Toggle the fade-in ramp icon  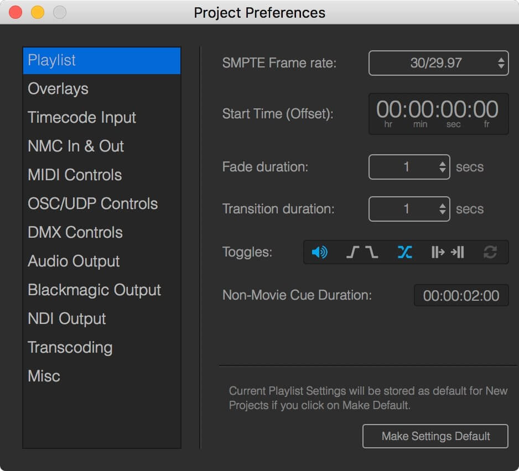click(x=353, y=253)
